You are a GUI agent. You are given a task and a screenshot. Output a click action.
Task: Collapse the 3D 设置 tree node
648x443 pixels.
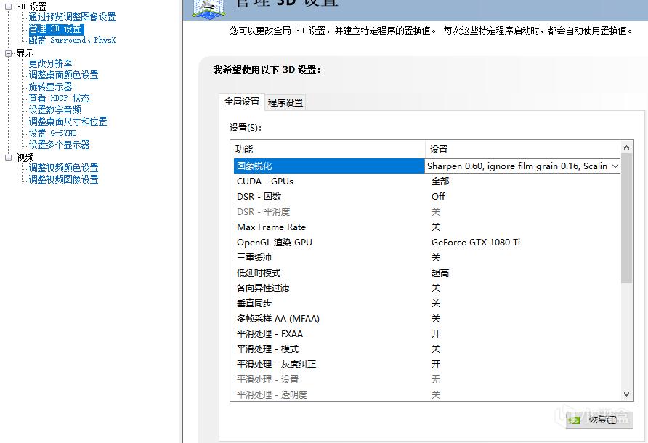point(8,7)
